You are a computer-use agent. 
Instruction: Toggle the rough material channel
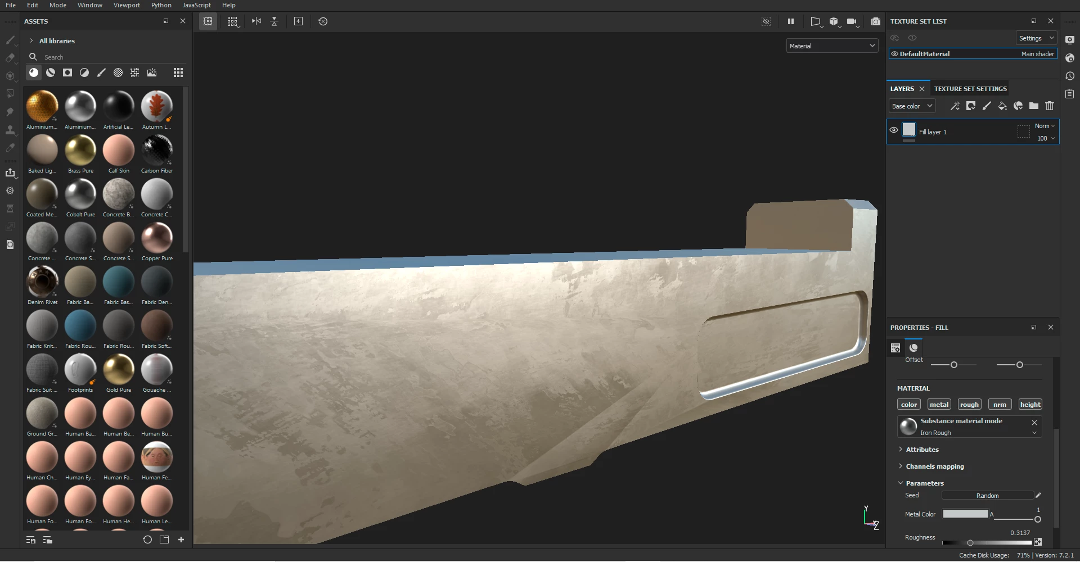[969, 405]
